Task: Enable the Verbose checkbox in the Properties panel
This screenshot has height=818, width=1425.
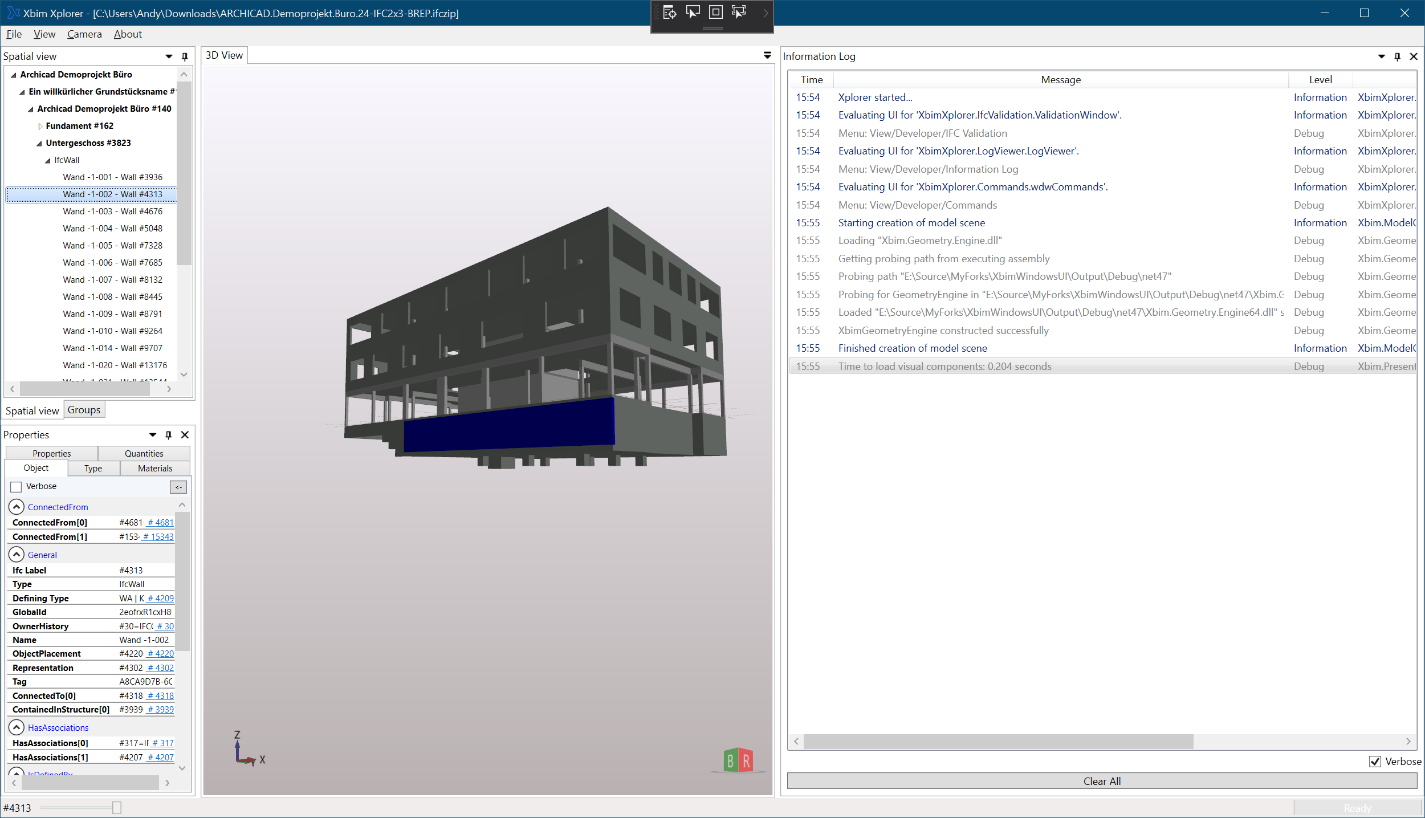Action: click(15, 486)
